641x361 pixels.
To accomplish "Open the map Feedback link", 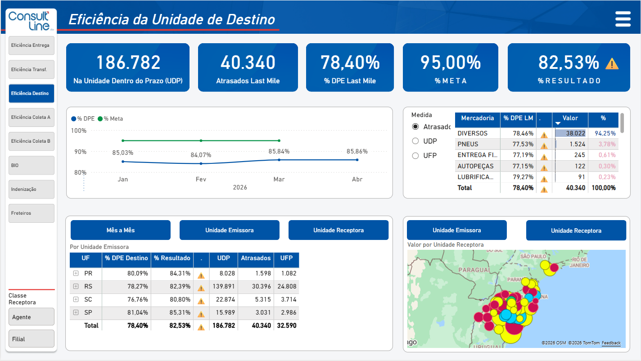I will pos(611,343).
